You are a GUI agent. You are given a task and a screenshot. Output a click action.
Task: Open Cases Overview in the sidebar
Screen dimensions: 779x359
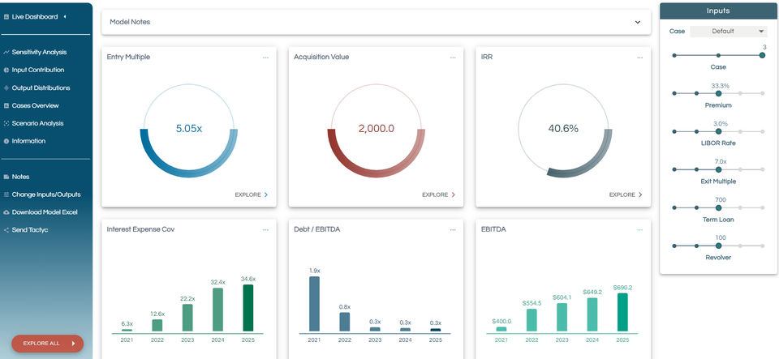click(35, 105)
